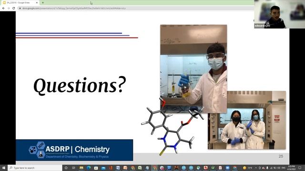Screen dimensions: 305x171
Task: Click the browser Back arrow
Action: (x=3, y=9)
